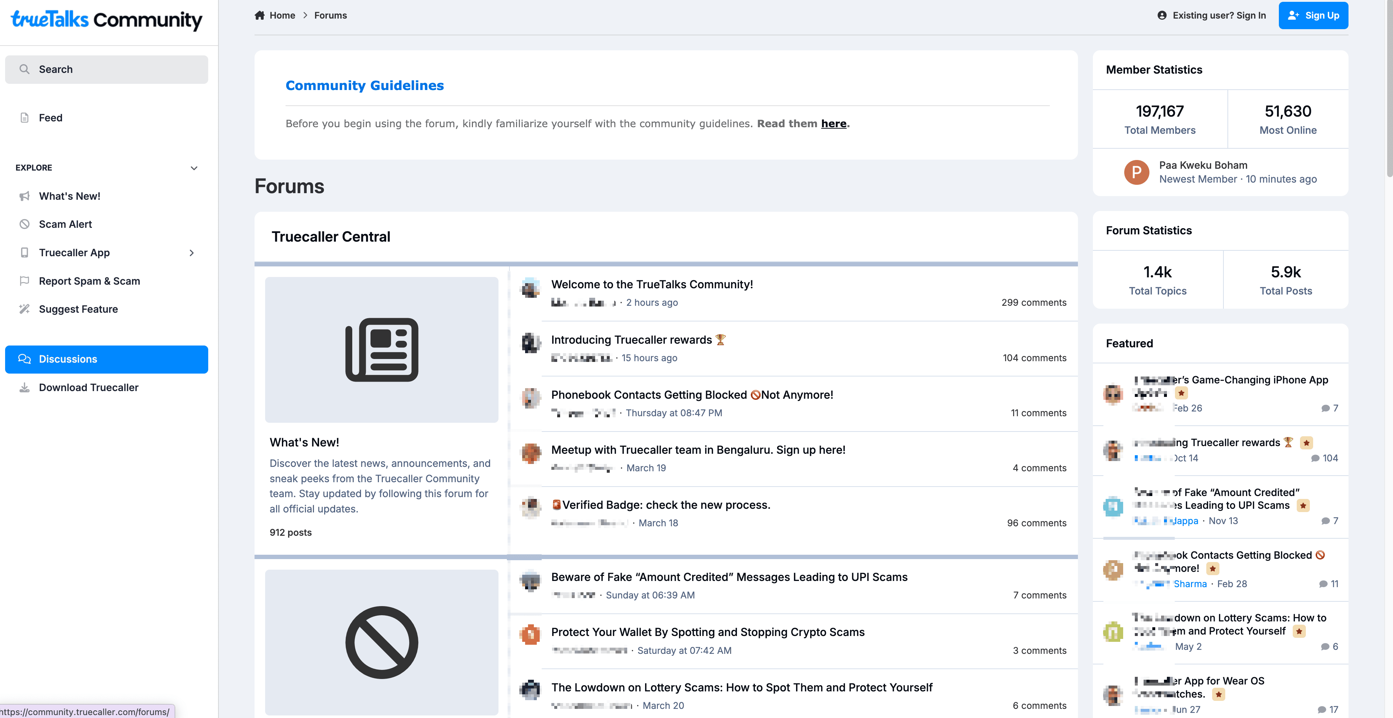Image resolution: width=1393 pixels, height=718 pixels.
Task: Click the What's New megaphone icon
Action: [x=24, y=196]
